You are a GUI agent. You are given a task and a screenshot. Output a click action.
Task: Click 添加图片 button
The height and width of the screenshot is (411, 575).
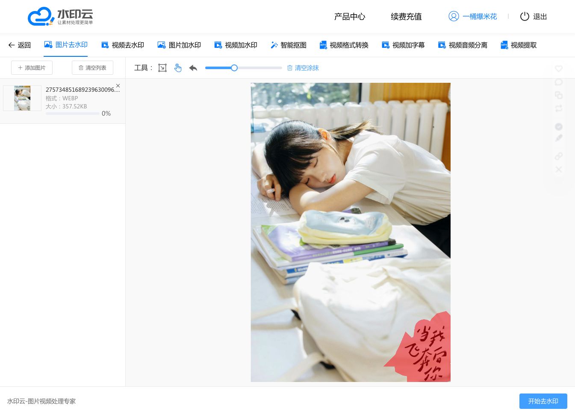pos(32,68)
